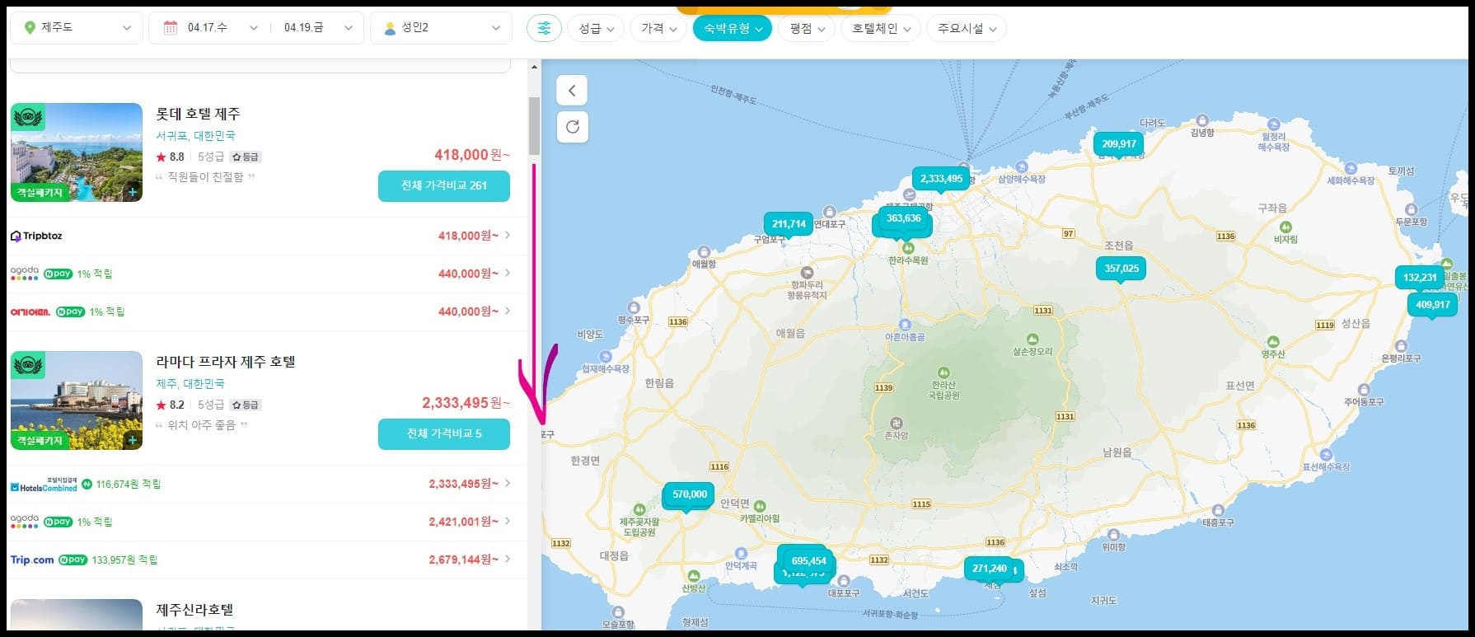Select the 209,917 price marker on the map
Viewport: 1475px width, 637px height.
pyautogui.click(x=1119, y=144)
